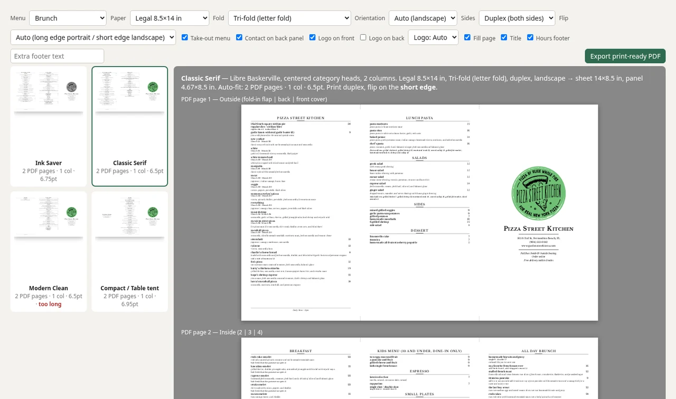Click the Salads heading in preview

[x=419, y=158]
